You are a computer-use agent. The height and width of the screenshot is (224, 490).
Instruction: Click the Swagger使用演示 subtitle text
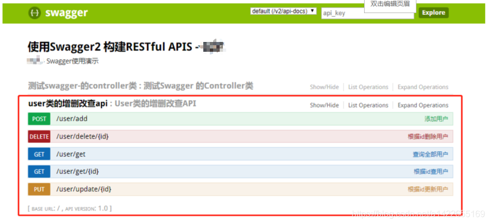(72, 61)
